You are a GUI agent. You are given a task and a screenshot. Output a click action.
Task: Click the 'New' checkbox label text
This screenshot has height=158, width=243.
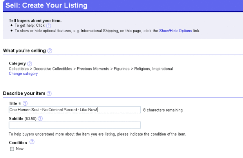tap(20, 149)
